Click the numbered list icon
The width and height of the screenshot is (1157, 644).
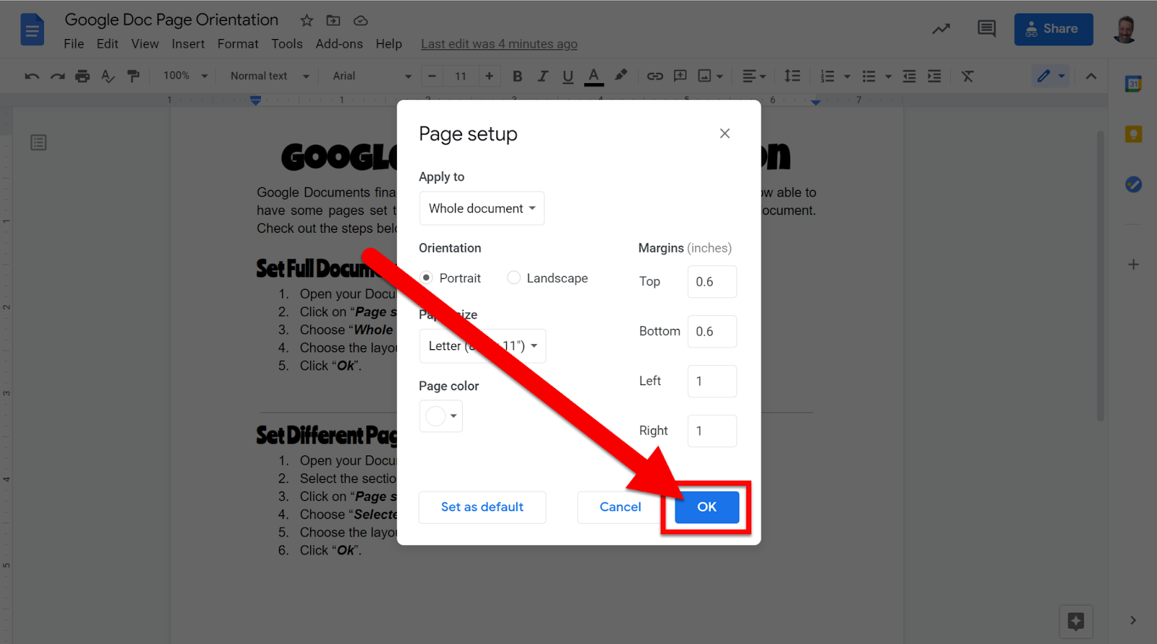[827, 76]
